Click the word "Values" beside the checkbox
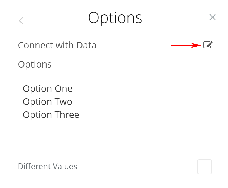Screen dimensions: 228x188 pyautogui.click(x=65, y=166)
